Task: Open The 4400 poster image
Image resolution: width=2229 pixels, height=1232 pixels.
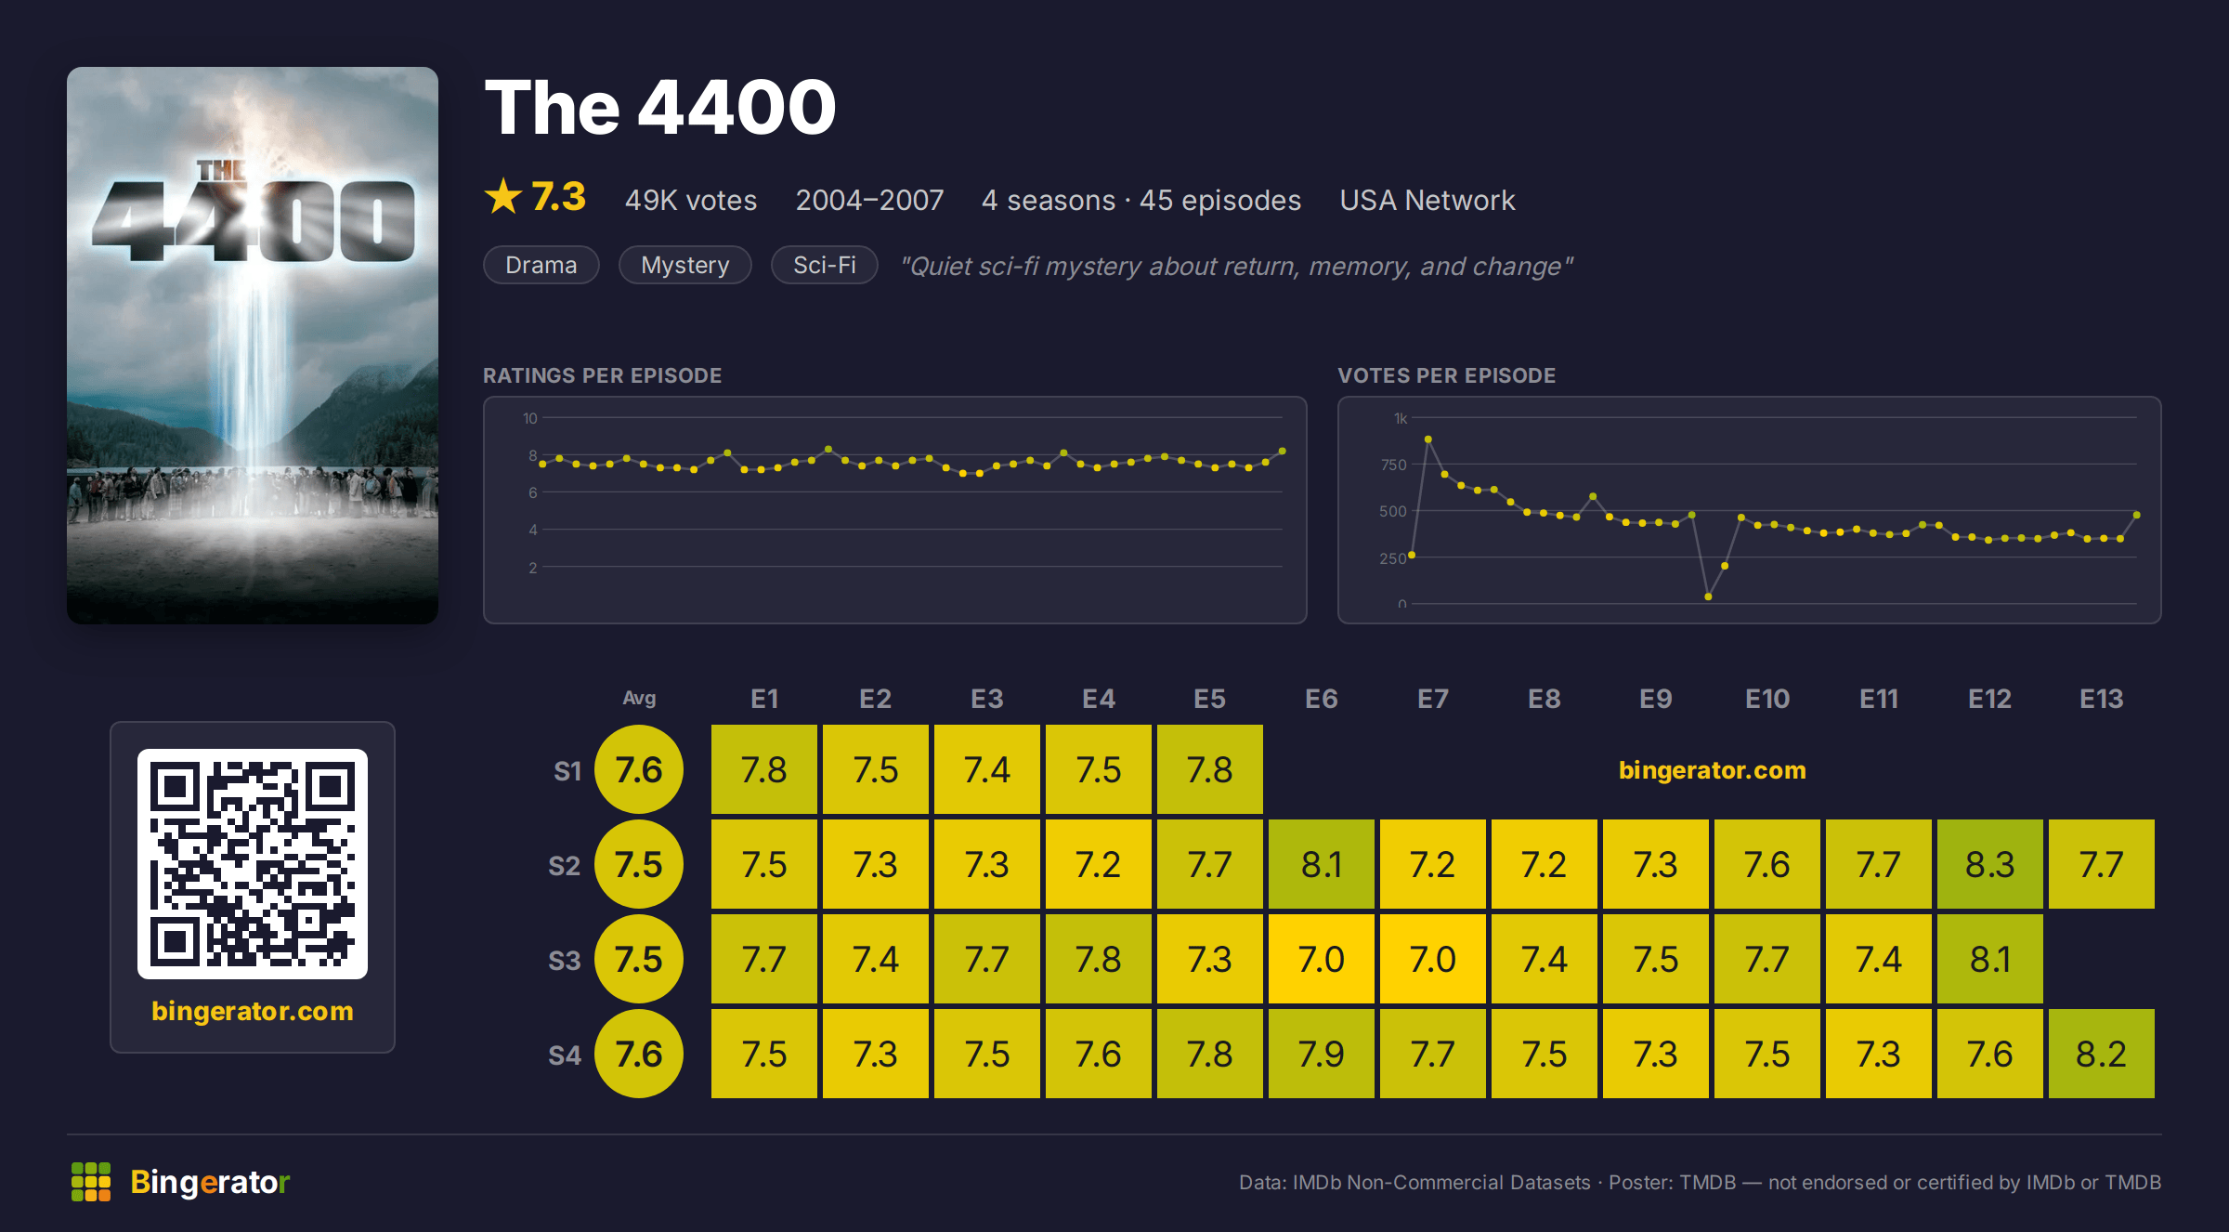Action: click(x=253, y=346)
